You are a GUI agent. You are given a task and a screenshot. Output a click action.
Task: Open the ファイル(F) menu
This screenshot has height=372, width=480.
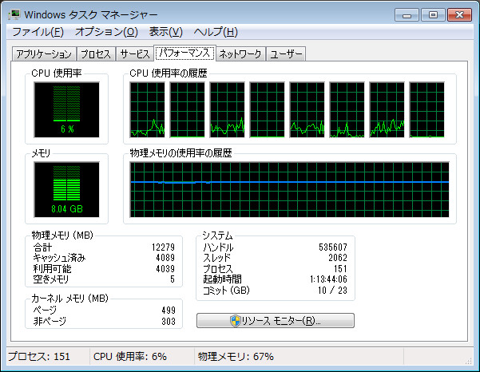coord(38,32)
